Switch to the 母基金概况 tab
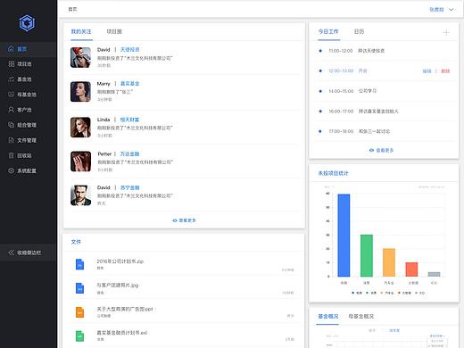This screenshot has width=464, height=348. pos(361,316)
